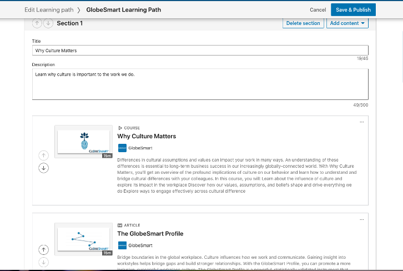Screen dimensions: 403x271
Task: Click the COURSE type label
Action: click(132, 128)
